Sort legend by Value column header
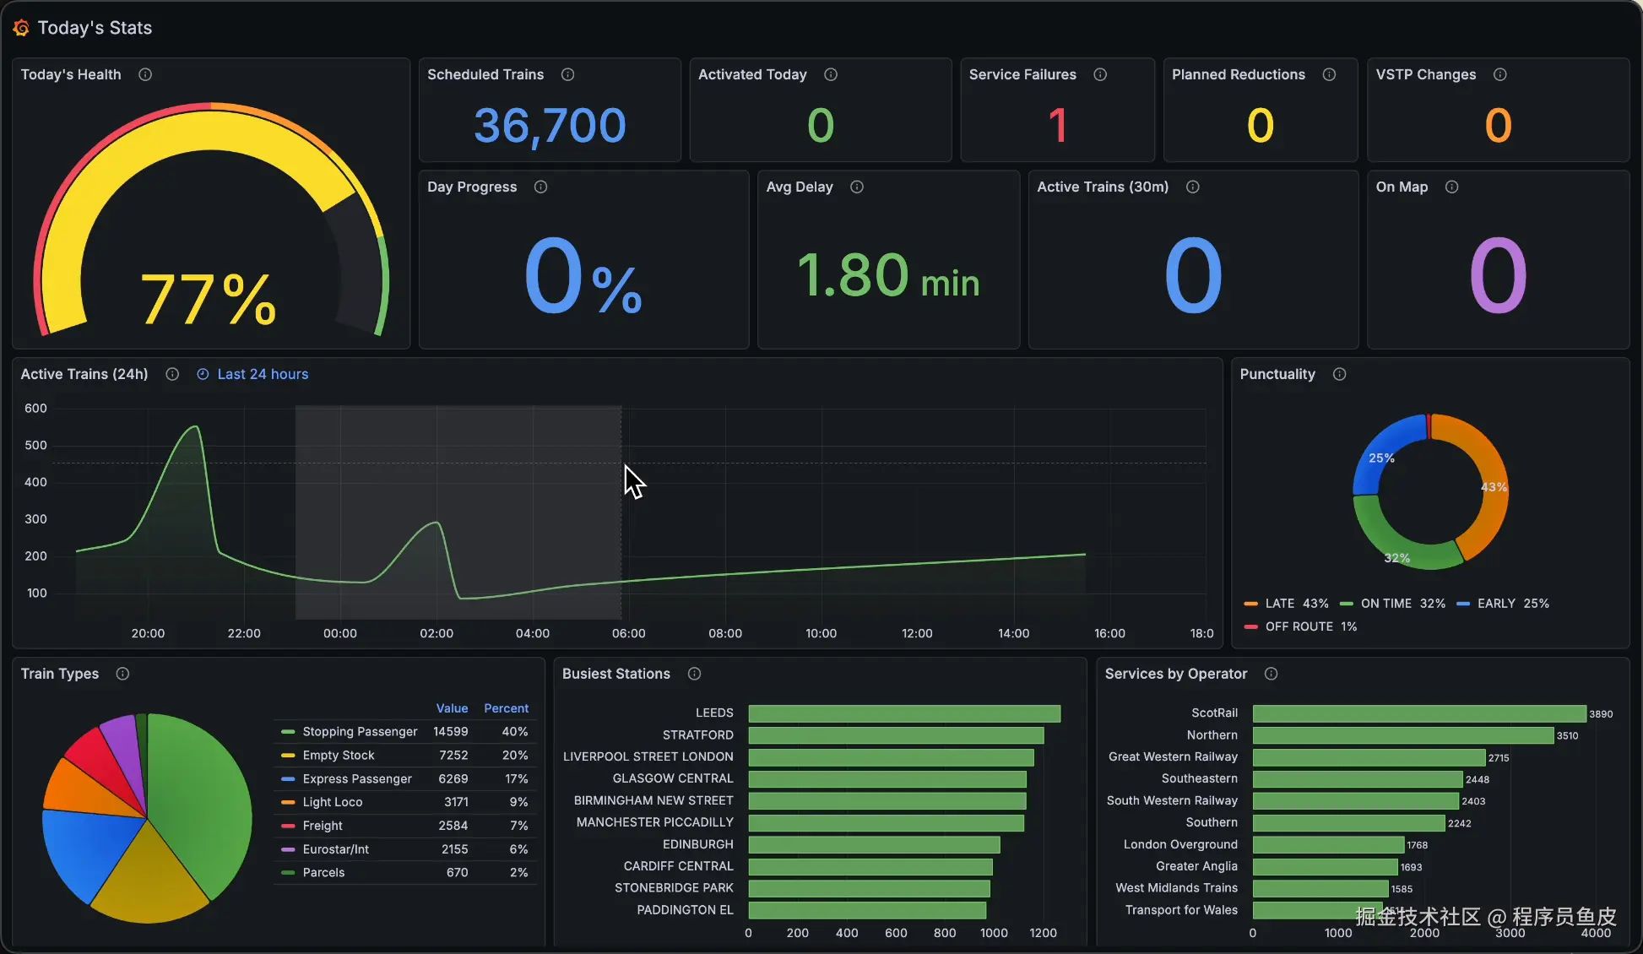This screenshot has height=954, width=1643. (452, 708)
